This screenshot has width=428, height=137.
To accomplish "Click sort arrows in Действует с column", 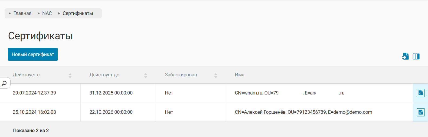I will click(70, 76).
